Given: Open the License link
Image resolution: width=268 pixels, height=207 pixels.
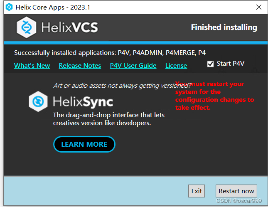Looking at the screenshot, I should click(176, 66).
